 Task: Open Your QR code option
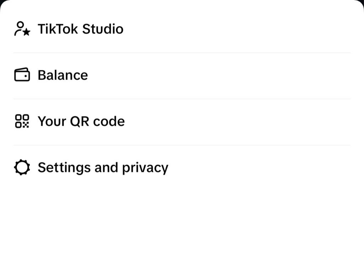81,121
